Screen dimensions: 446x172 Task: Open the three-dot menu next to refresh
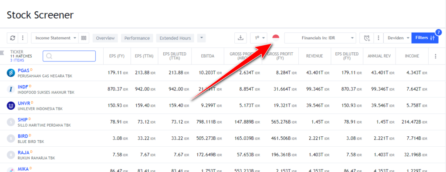point(23,38)
